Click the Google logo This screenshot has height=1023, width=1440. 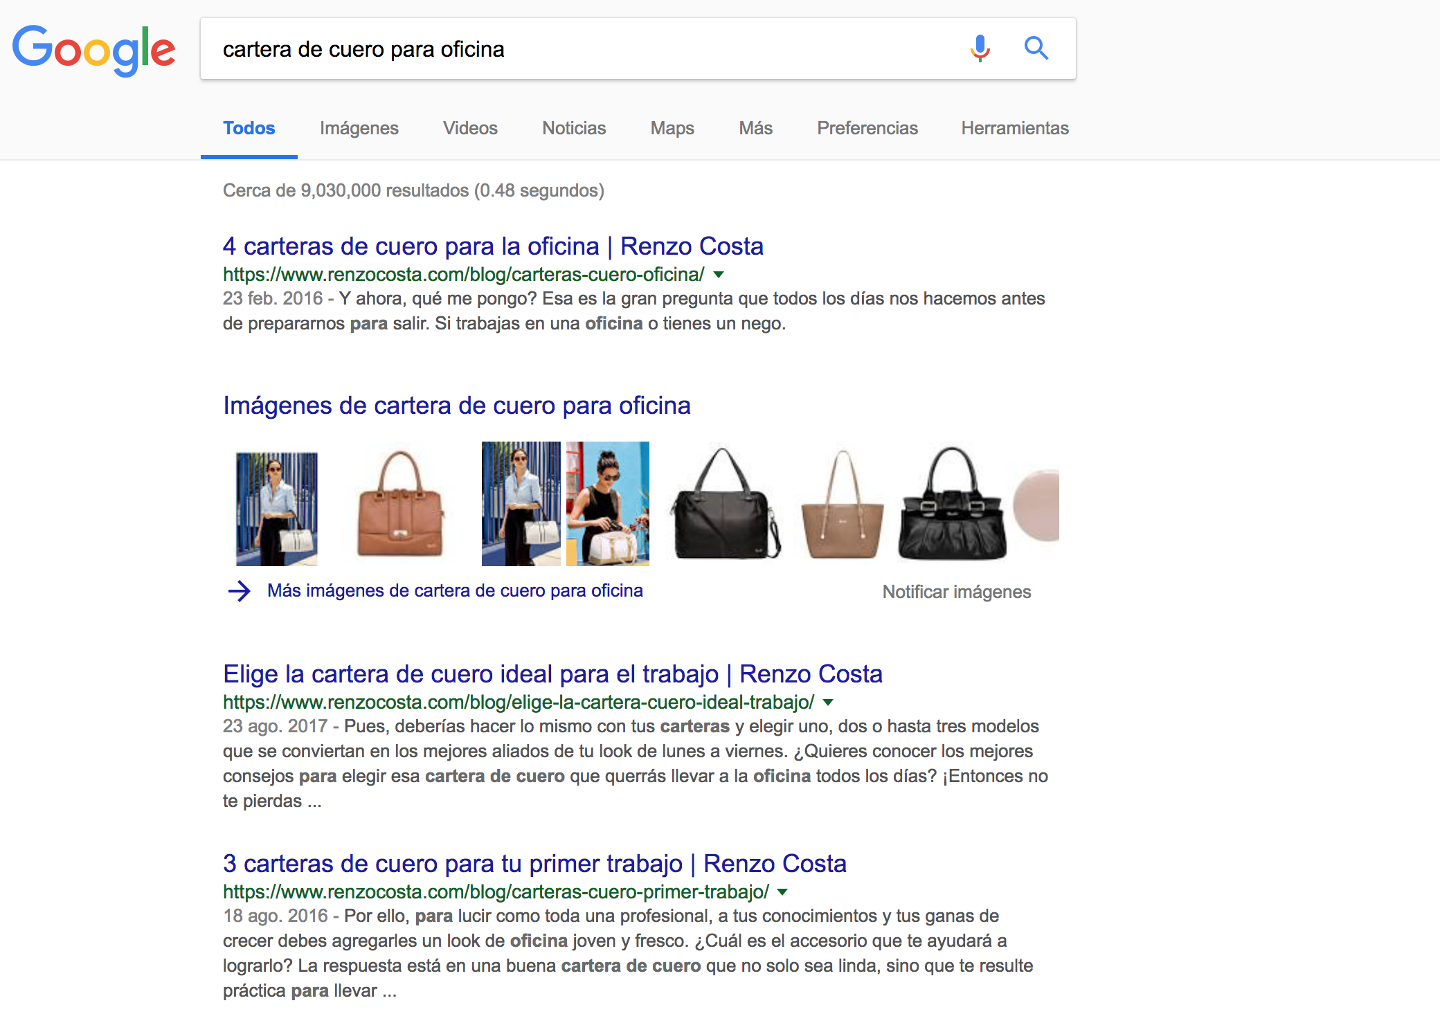pos(94,50)
